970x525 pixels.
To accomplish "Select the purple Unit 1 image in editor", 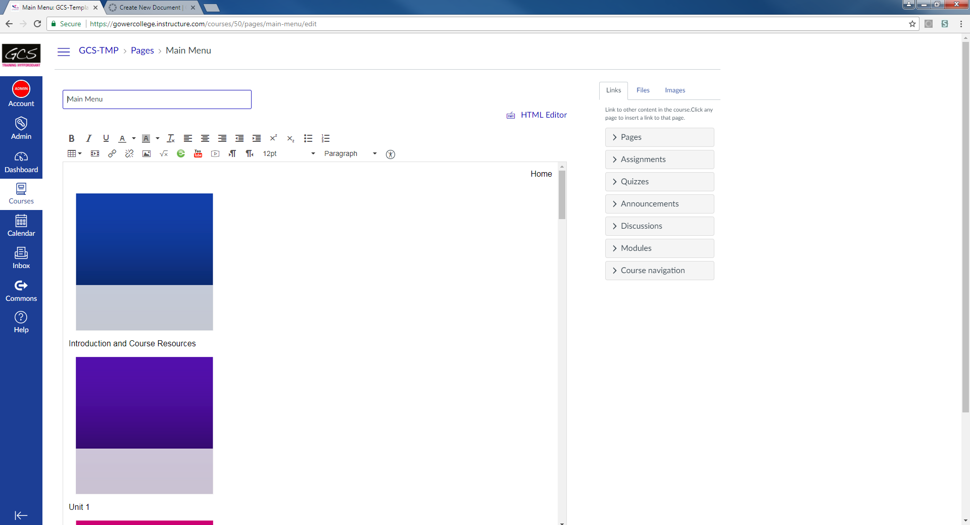I will [x=144, y=426].
